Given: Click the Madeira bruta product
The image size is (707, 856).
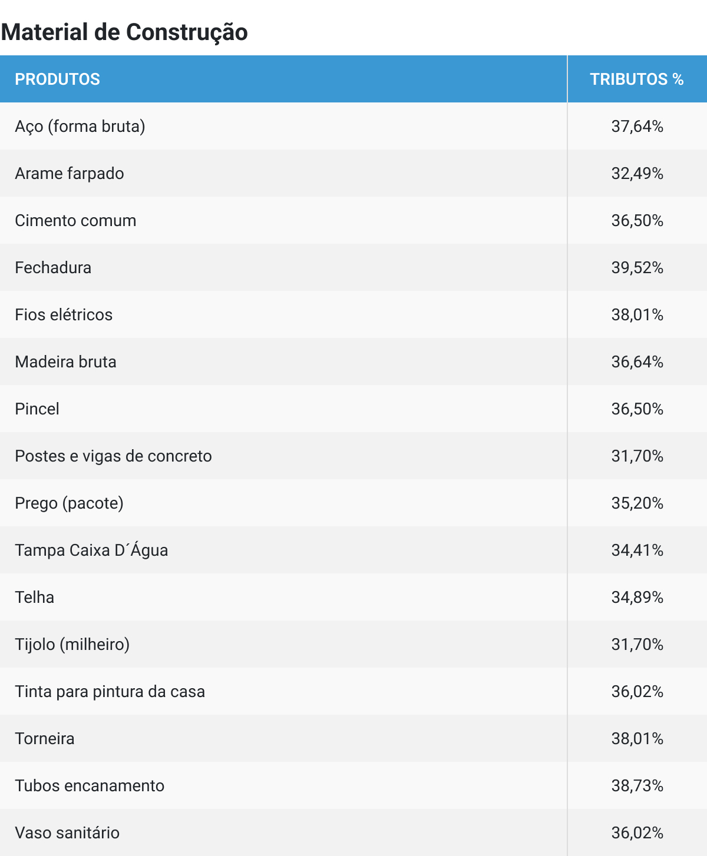Looking at the screenshot, I should click(x=65, y=362).
